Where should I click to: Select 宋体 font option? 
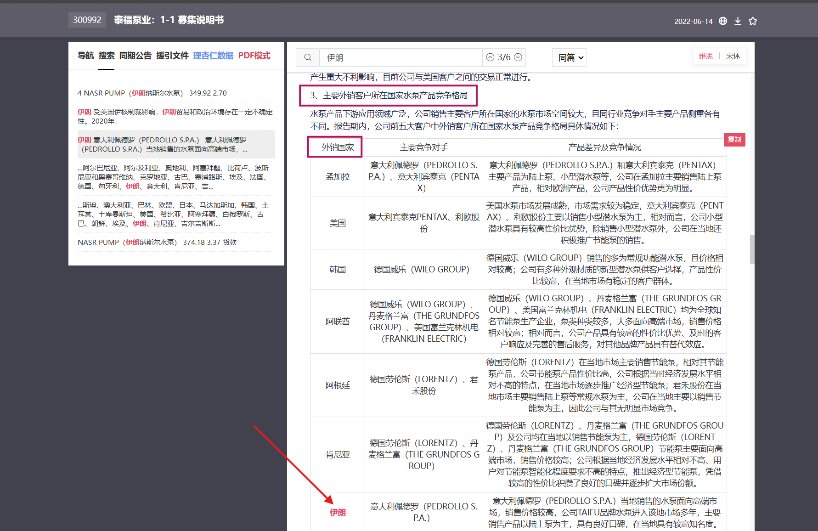click(x=733, y=56)
